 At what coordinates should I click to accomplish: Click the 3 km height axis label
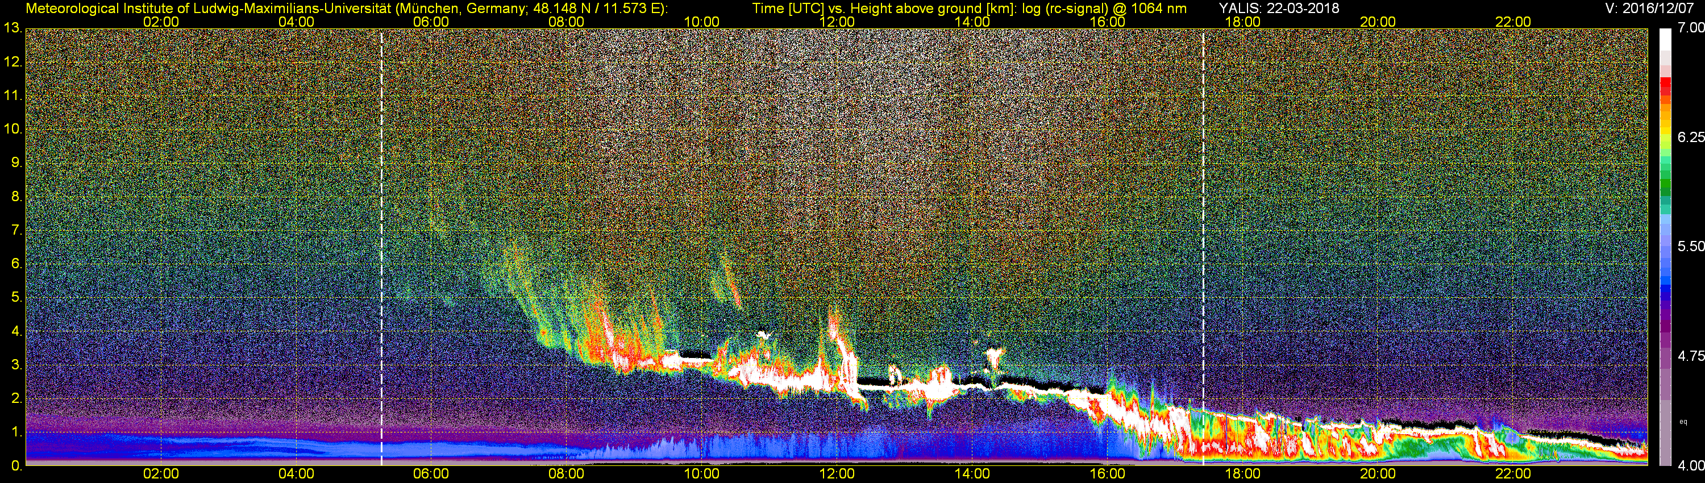coord(16,365)
